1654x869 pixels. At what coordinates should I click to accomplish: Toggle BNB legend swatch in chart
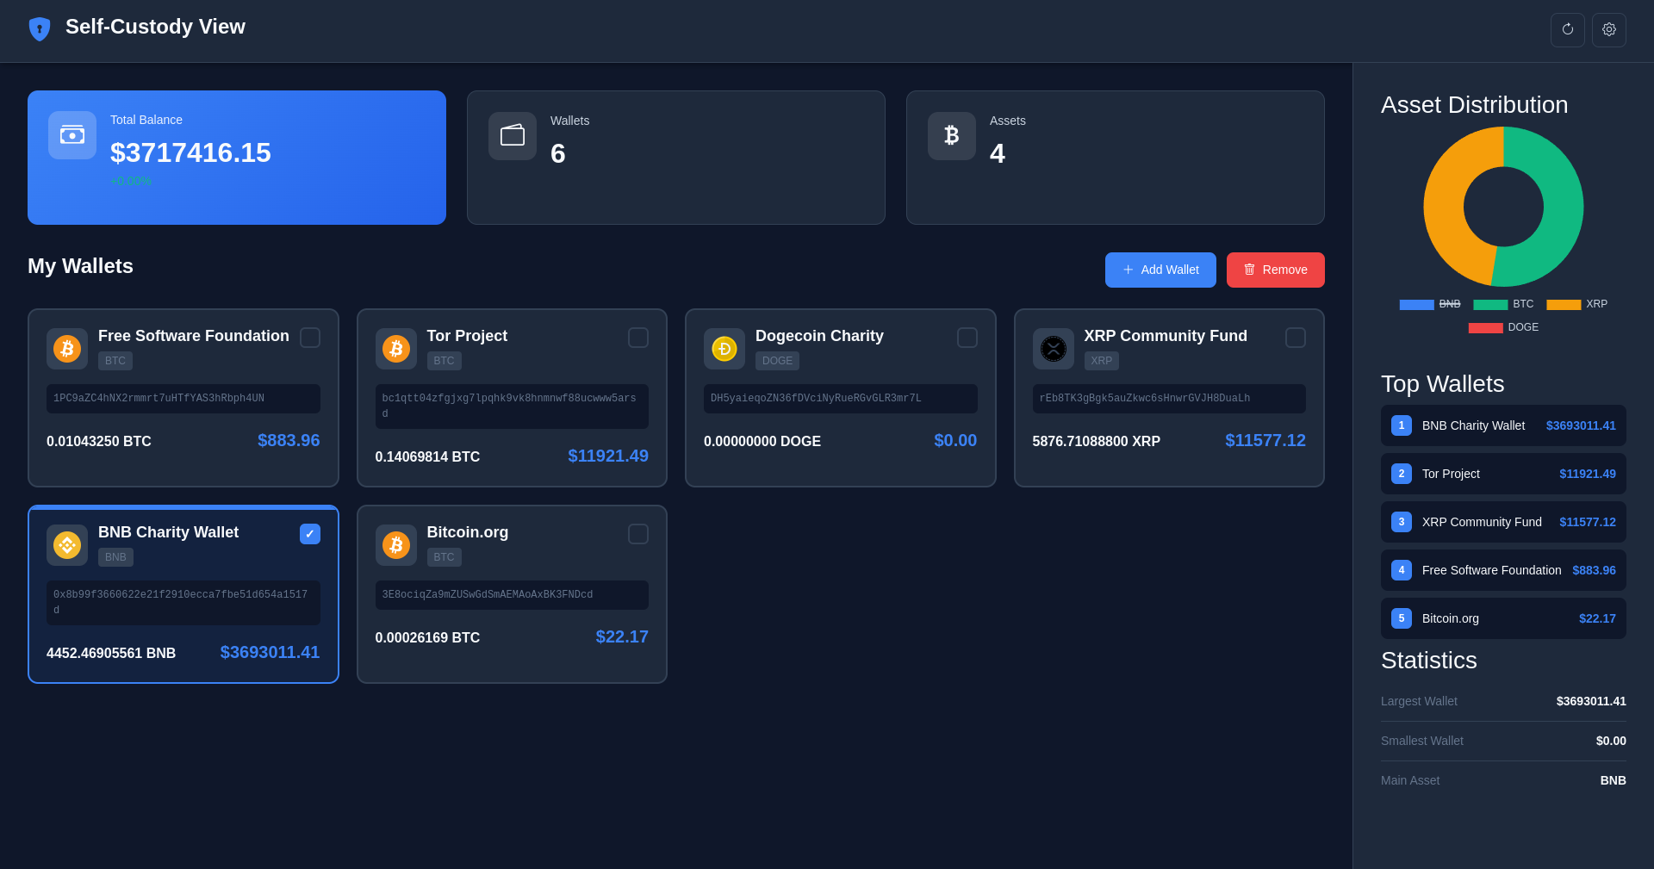(x=1416, y=305)
